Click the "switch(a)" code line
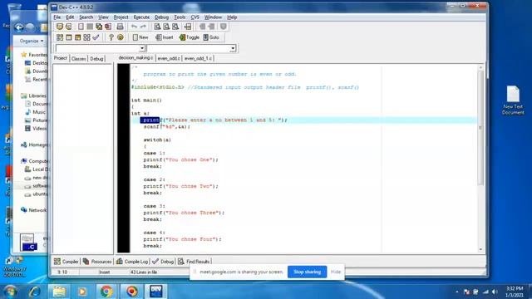This screenshot has height=299, width=532. pos(157,140)
